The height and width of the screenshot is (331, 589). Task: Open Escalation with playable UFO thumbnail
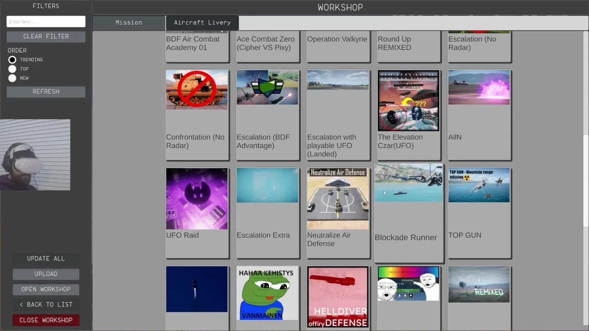point(338,80)
